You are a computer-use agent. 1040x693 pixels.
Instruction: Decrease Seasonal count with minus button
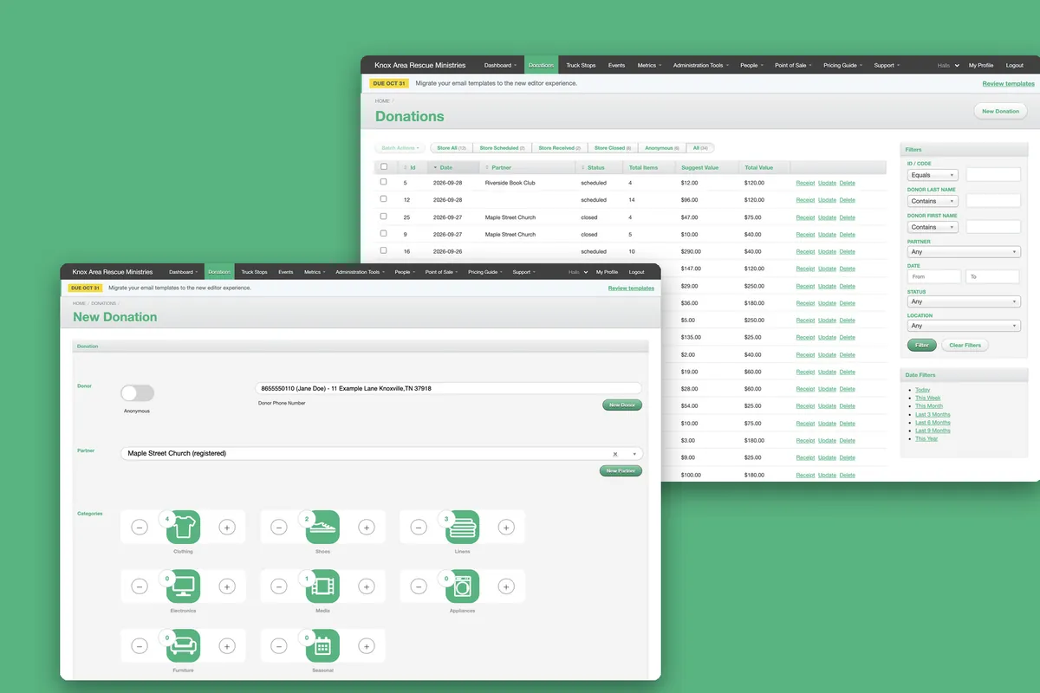click(x=279, y=646)
